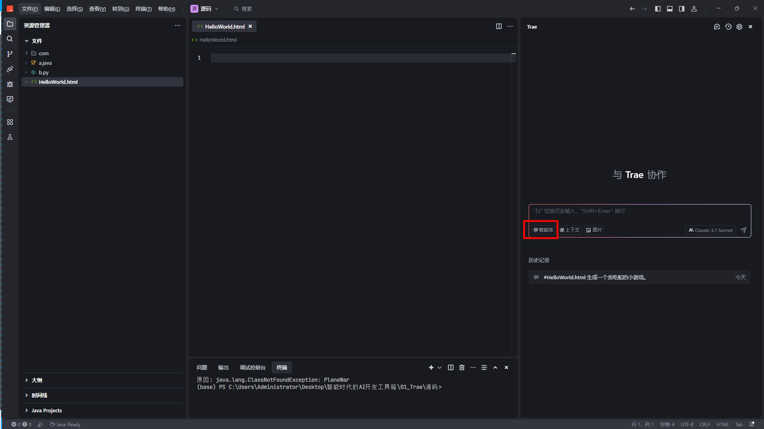Close the bottom terminal panel
The image size is (764, 429).
(506, 367)
